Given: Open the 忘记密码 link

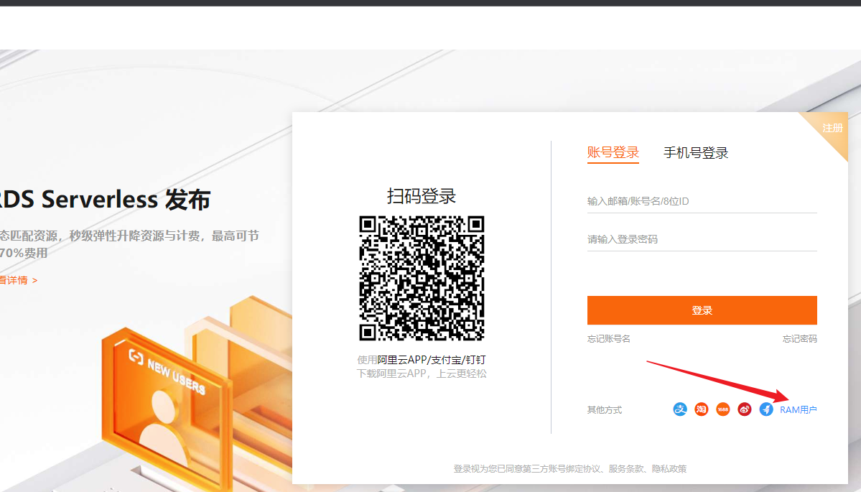Looking at the screenshot, I should (x=799, y=339).
